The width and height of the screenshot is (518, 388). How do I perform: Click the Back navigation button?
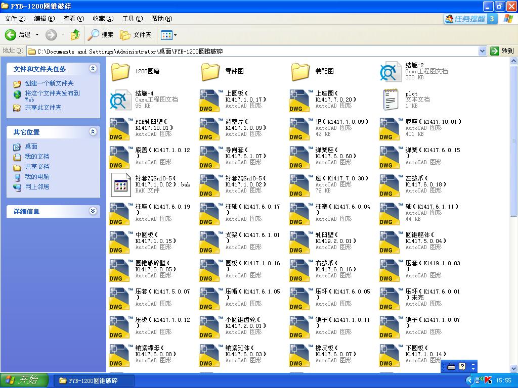(x=19, y=35)
